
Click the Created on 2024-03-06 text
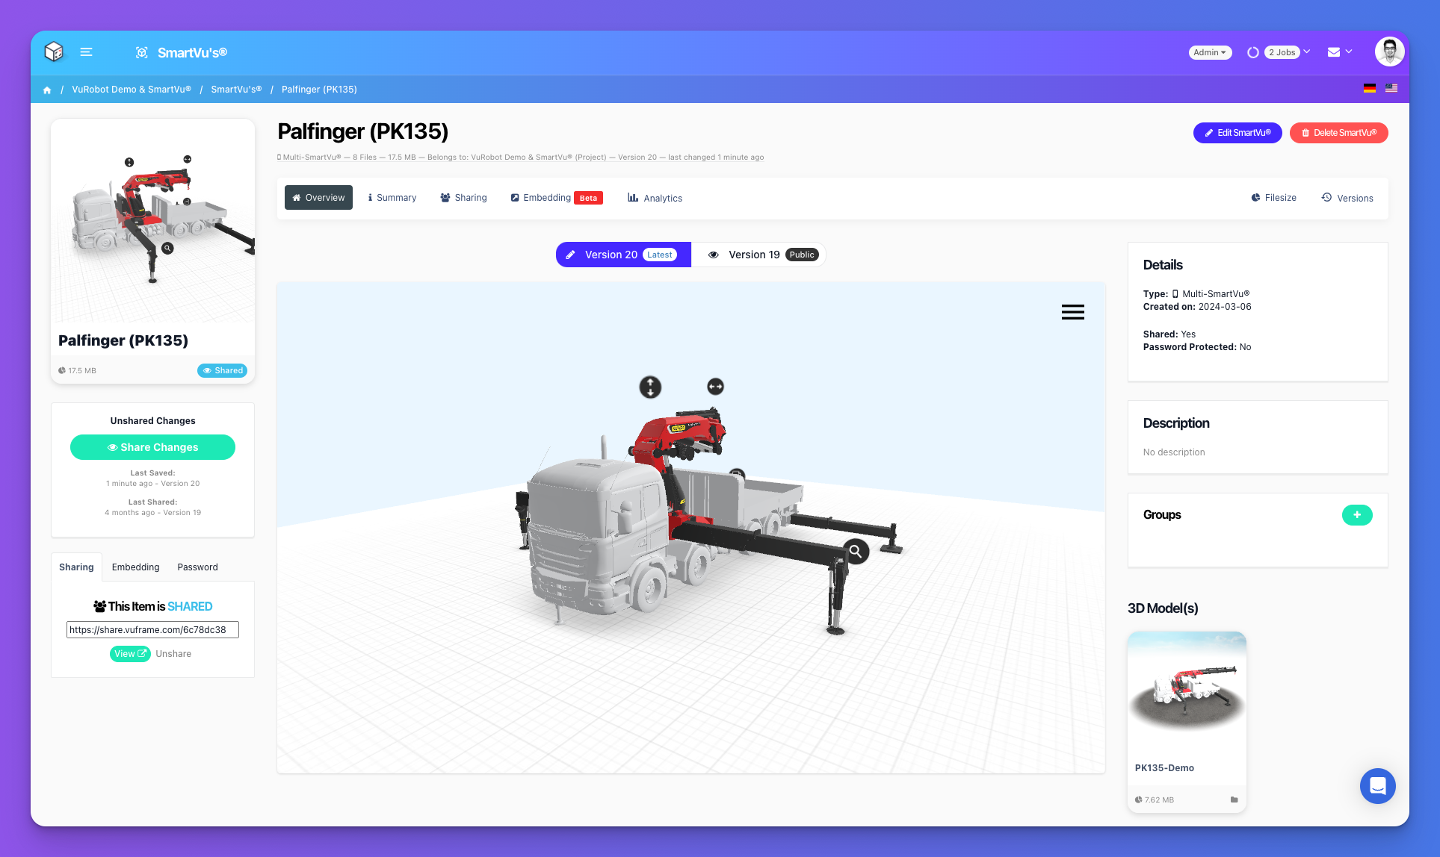1197,307
